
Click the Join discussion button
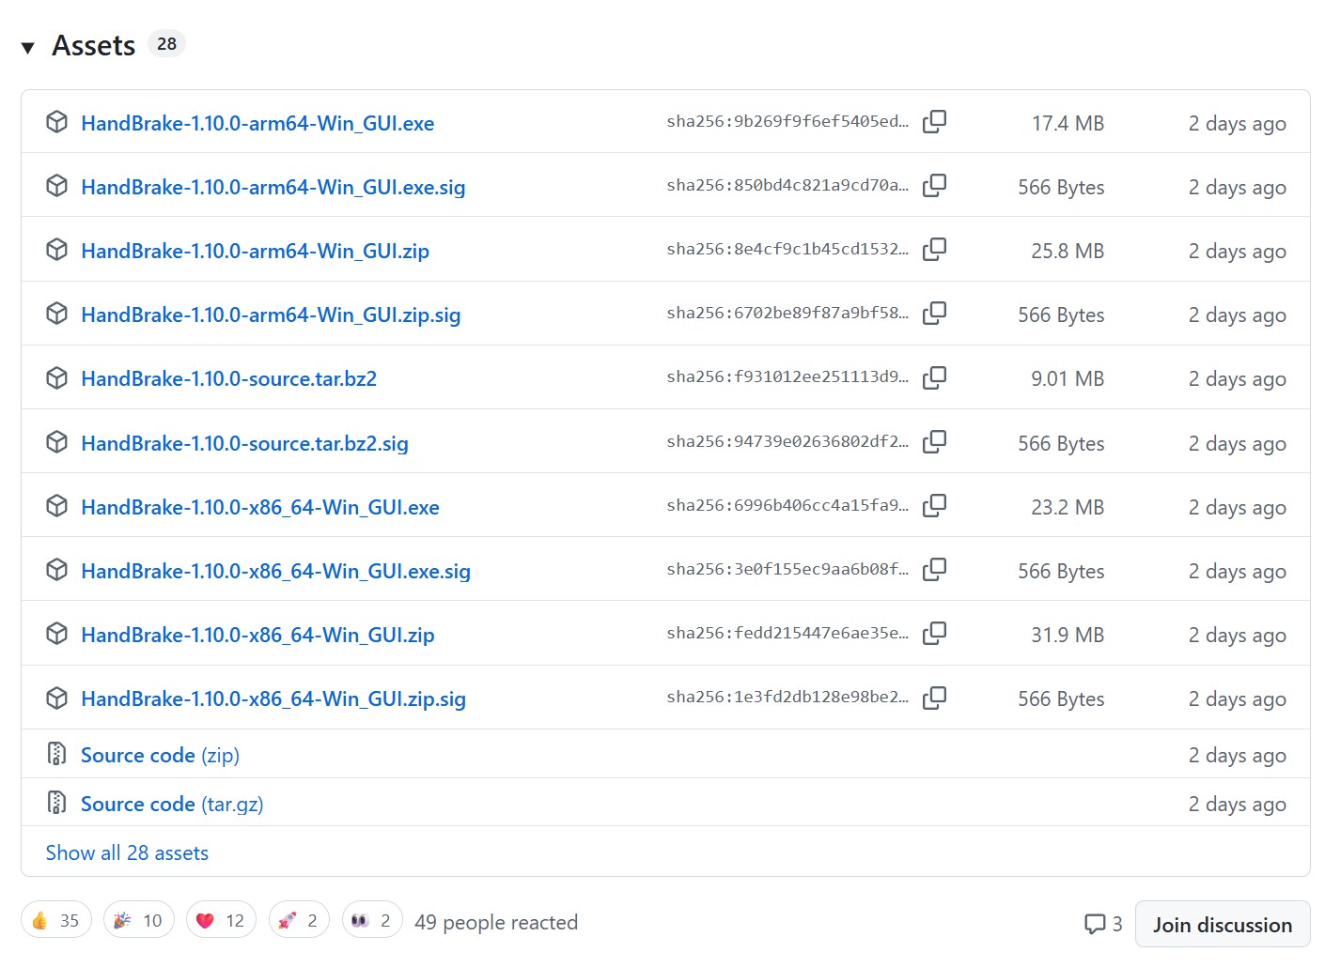point(1223,924)
